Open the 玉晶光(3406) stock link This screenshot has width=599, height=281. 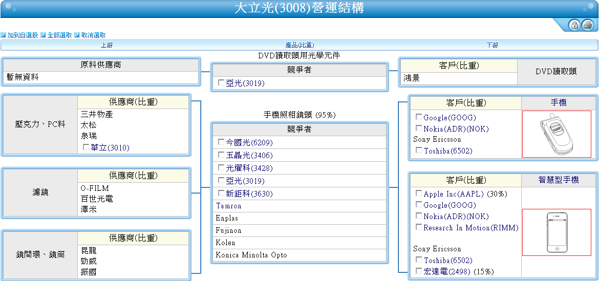coord(249,156)
